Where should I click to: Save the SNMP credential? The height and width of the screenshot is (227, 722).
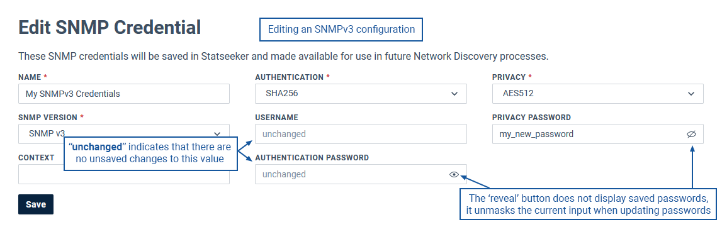36,204
